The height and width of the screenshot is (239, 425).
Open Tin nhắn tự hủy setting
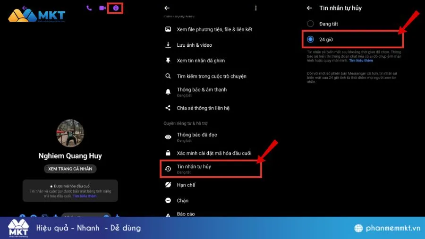click(211, 169)
